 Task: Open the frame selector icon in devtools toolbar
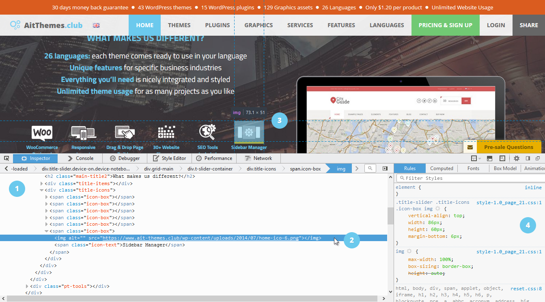point(474,158)
